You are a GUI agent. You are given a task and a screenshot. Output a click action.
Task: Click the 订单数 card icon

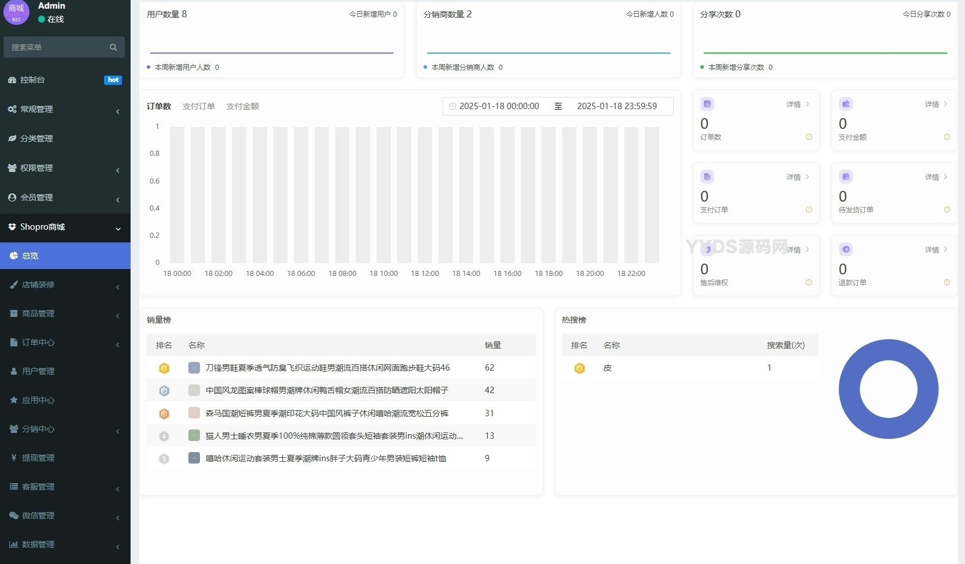coord(707,104)
